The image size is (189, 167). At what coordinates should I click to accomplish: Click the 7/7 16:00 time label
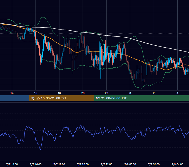[x=36, y=164]
